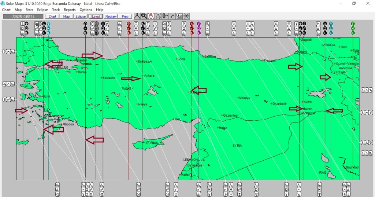Click the magnifying glass zoom tool
Screen dimensions: 375x197
click(144, 16)
